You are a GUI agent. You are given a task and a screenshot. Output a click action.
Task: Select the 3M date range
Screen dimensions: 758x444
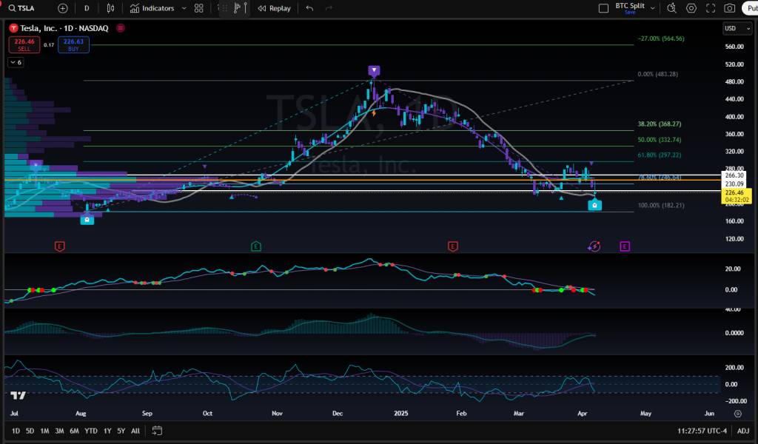(59, 431)
